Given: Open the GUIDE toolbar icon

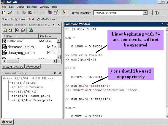Looking at the screenshot, I should point(56,13).
